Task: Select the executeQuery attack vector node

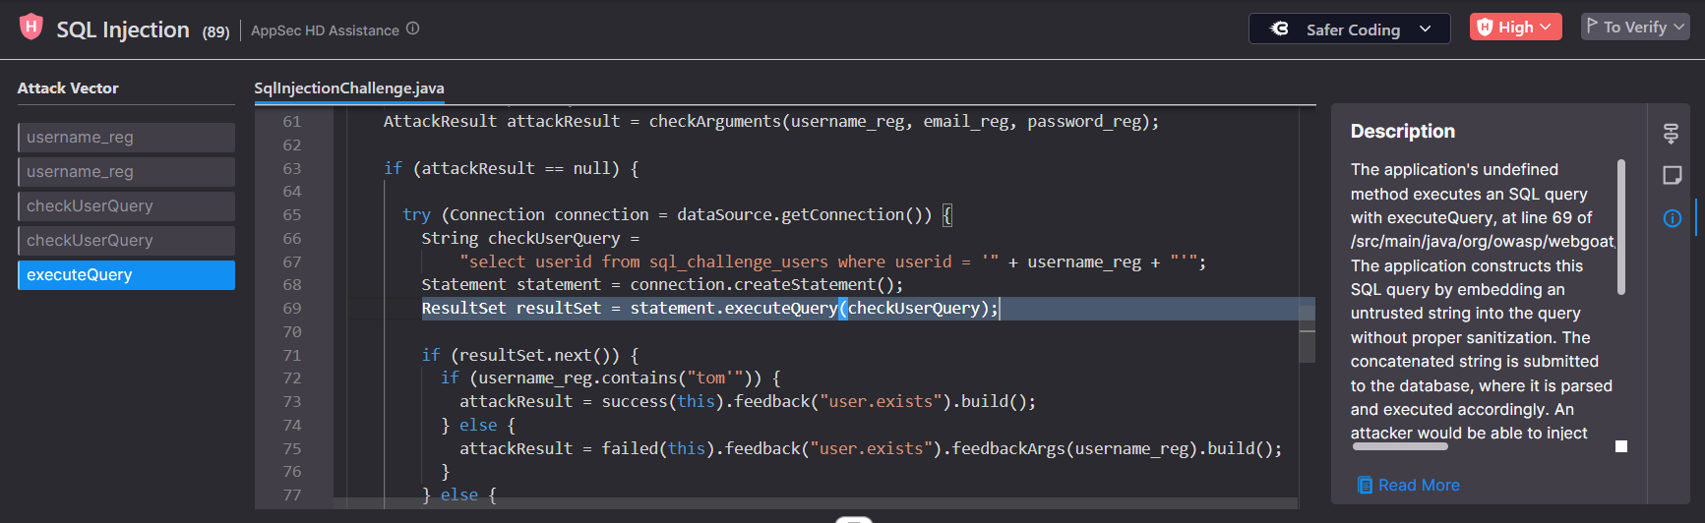Action: coord(126,275)
